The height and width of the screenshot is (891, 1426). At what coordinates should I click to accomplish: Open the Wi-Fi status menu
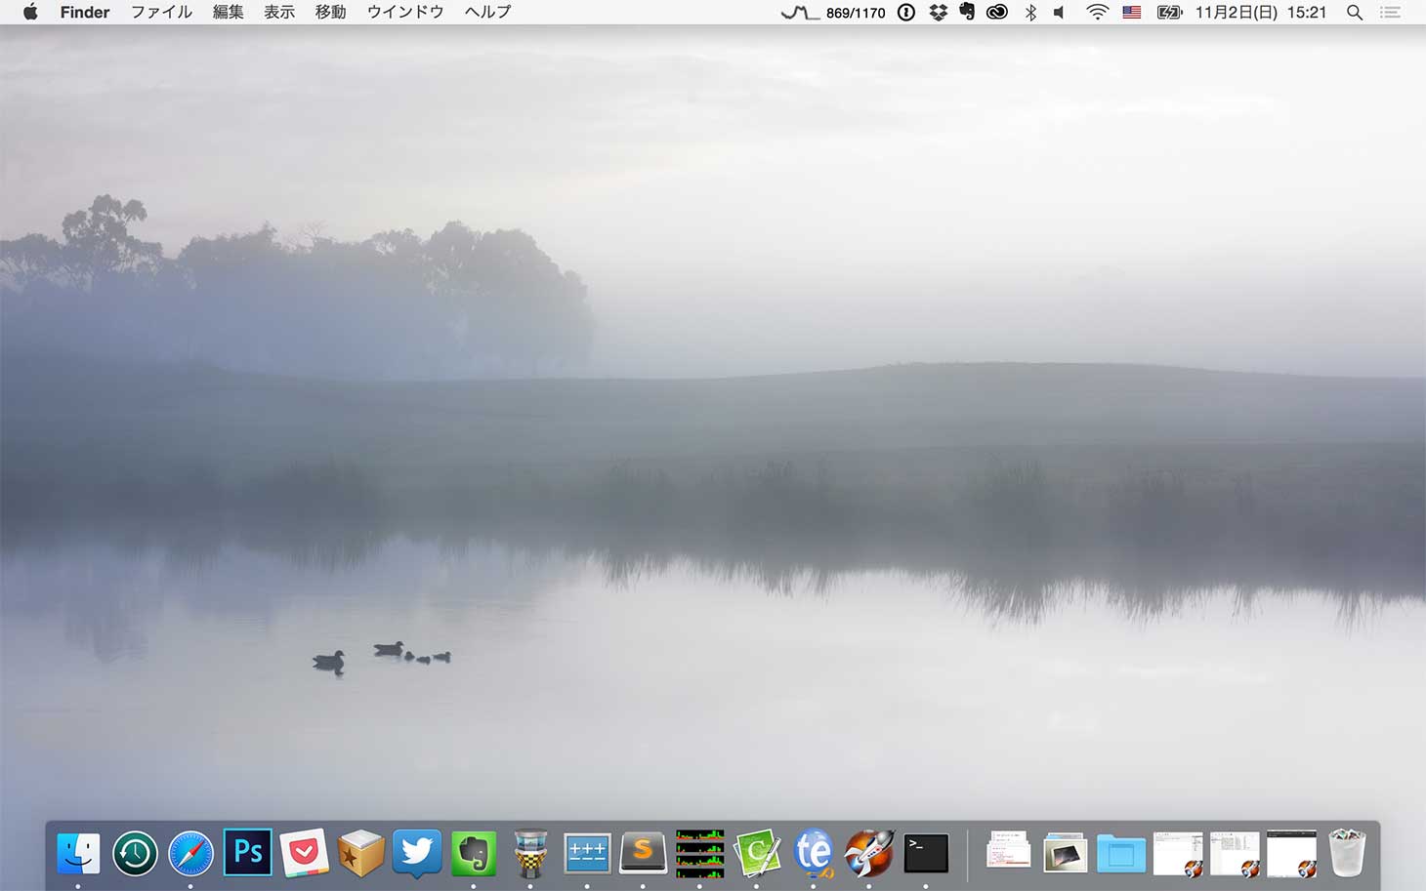tap(1098, 13)
